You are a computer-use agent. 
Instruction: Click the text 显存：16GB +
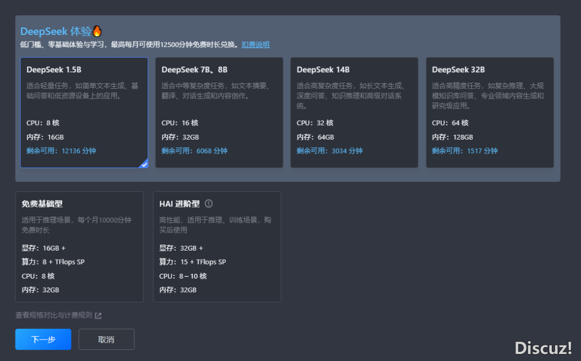tap(44, 248)
